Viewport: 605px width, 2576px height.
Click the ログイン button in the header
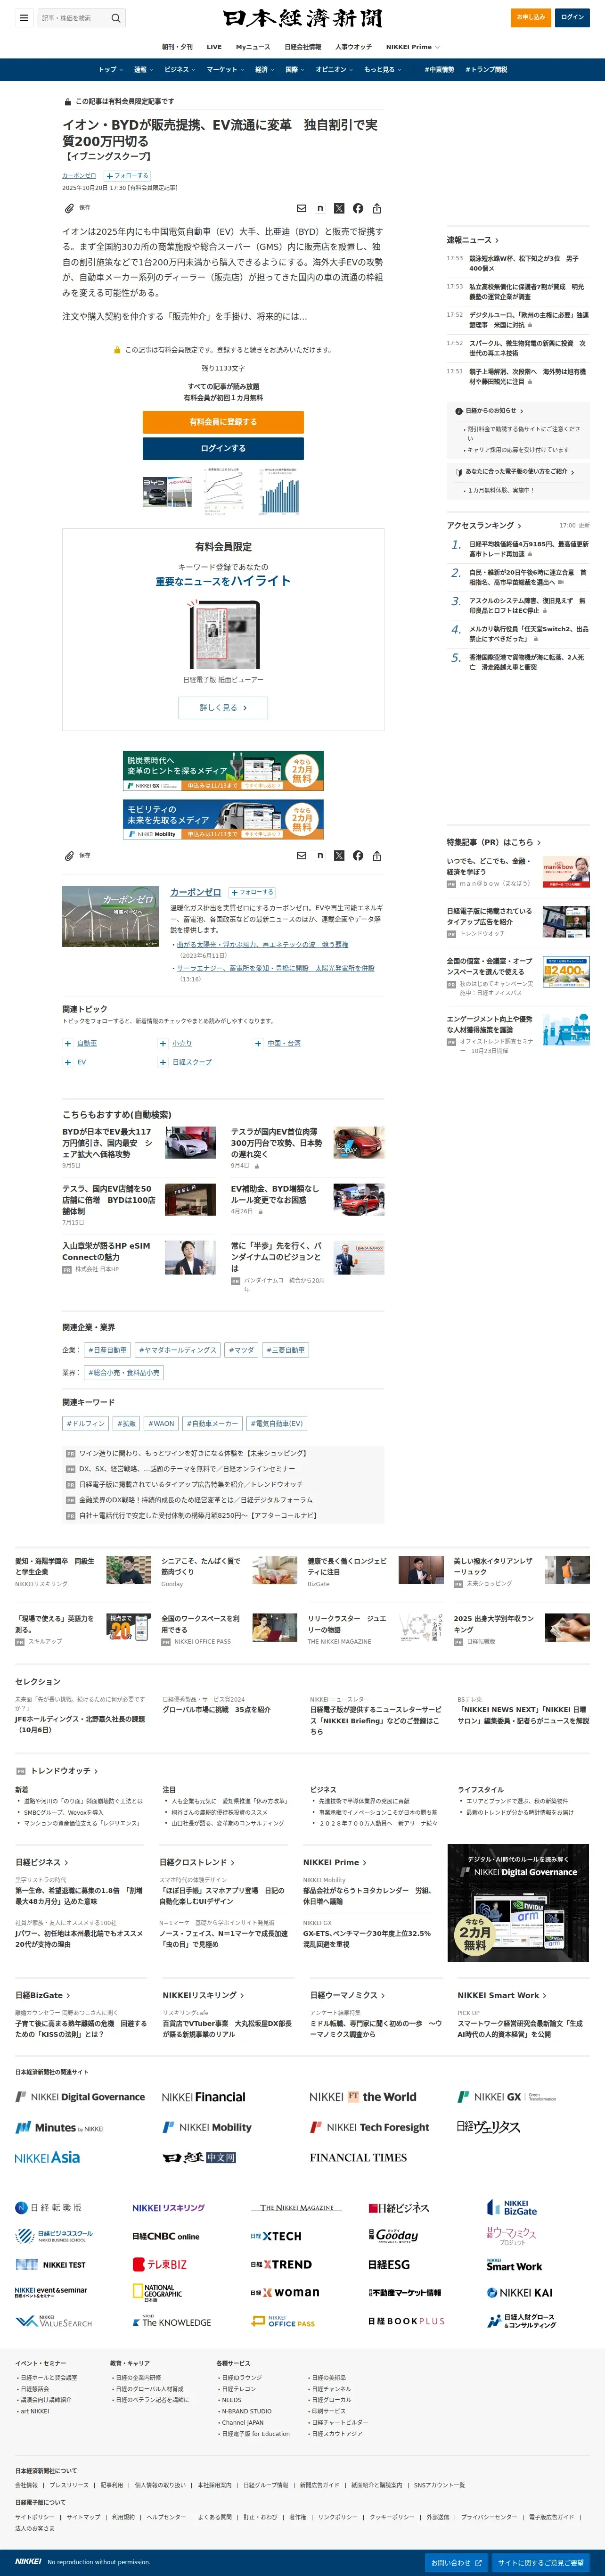click(572, 17)
